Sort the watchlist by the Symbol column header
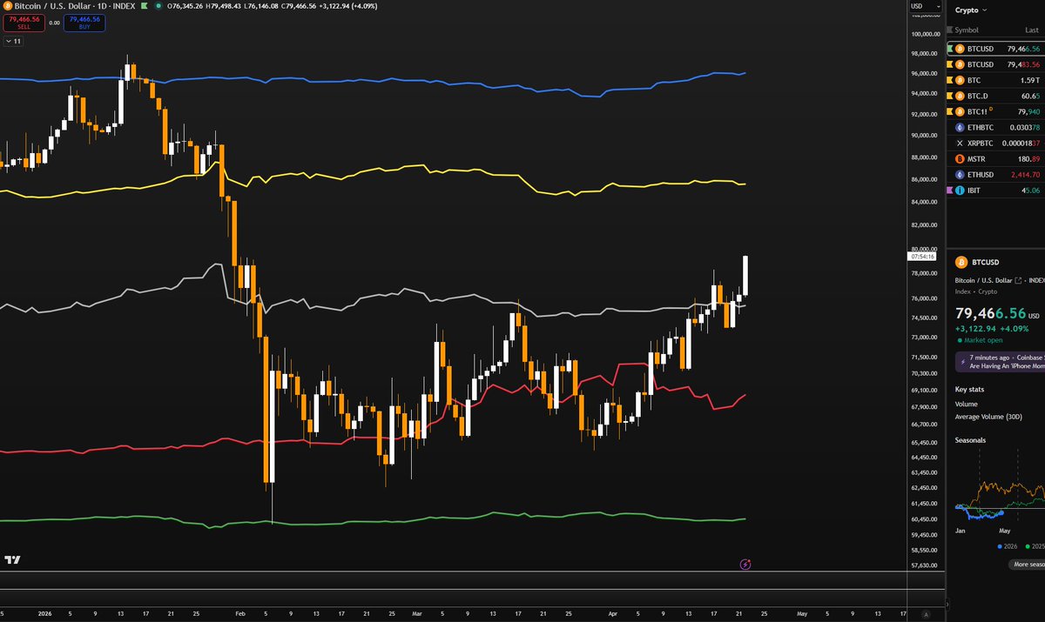This screenshot has width=1045, height=622. (x=967, y=30)
